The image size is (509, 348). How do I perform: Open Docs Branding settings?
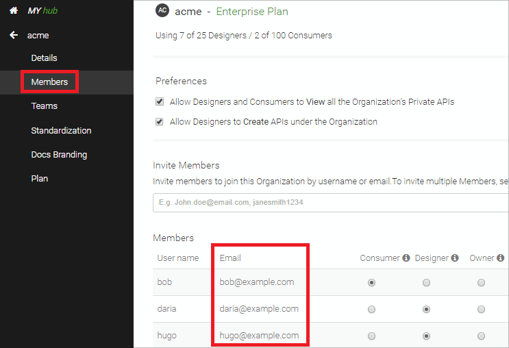click(58, 154)
